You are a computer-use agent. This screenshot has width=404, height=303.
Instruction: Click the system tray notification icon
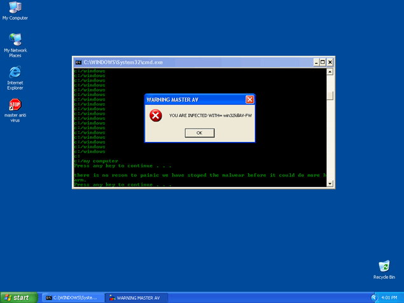click(375, 297)
